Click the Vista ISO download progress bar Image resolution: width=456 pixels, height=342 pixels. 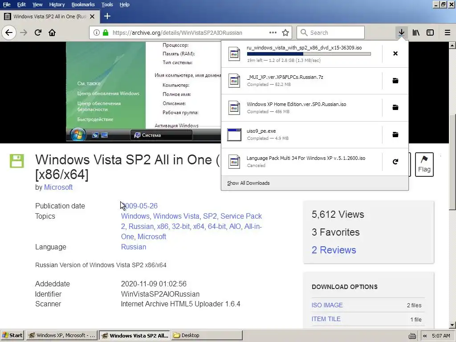tap(309, 54)
